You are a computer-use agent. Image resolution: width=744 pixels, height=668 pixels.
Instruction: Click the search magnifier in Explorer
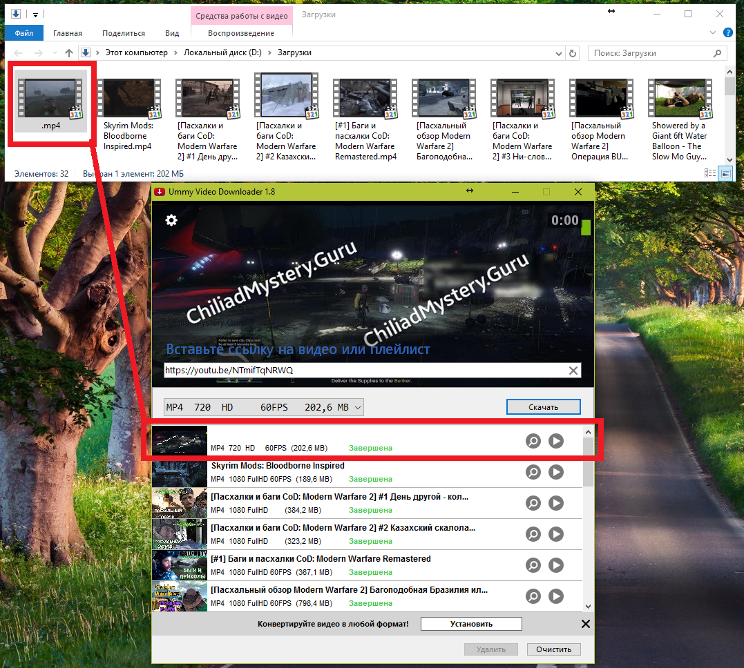click(x=718, y=53)
